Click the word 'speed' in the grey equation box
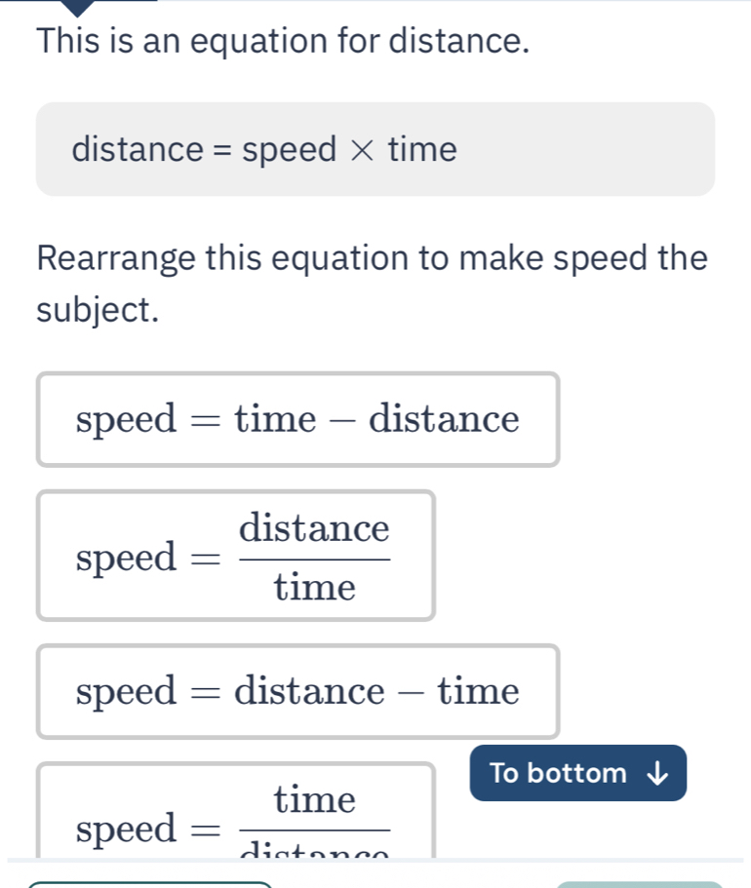The height and width of the screenshot is (888, 751). (x=289, y=151)
